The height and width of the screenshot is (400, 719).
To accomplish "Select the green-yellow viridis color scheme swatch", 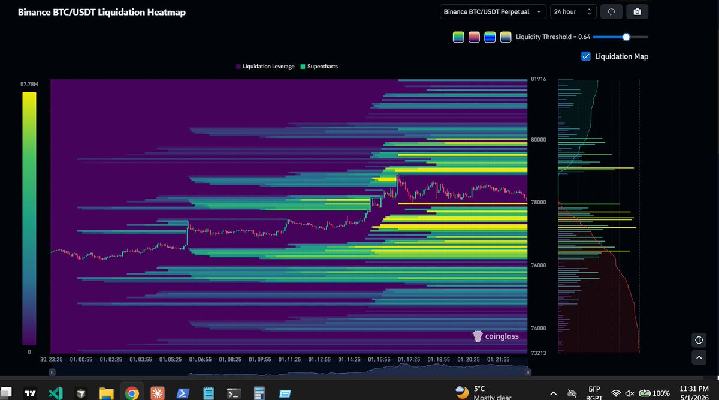I will pyautogui.click(x=458, y=37).
